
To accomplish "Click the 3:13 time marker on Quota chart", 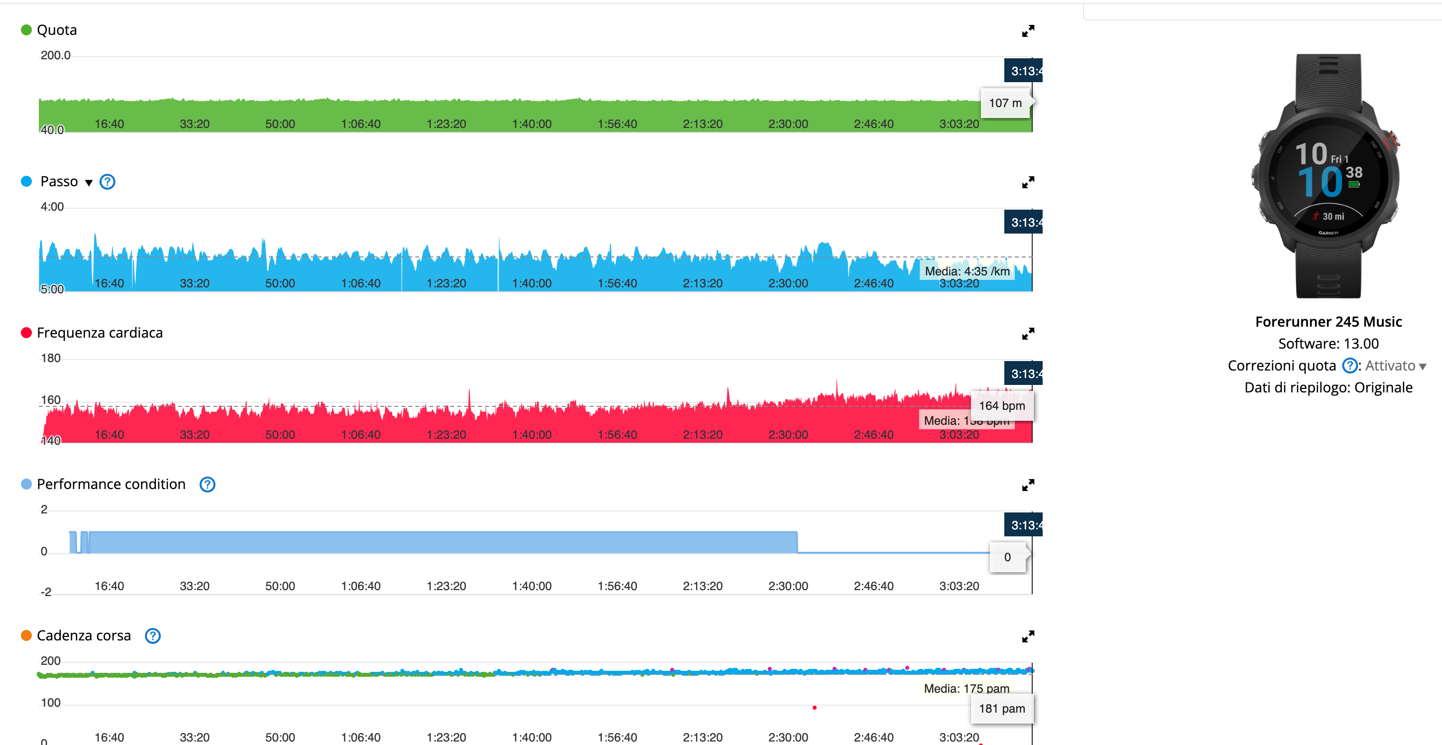I will (1023, 71).
